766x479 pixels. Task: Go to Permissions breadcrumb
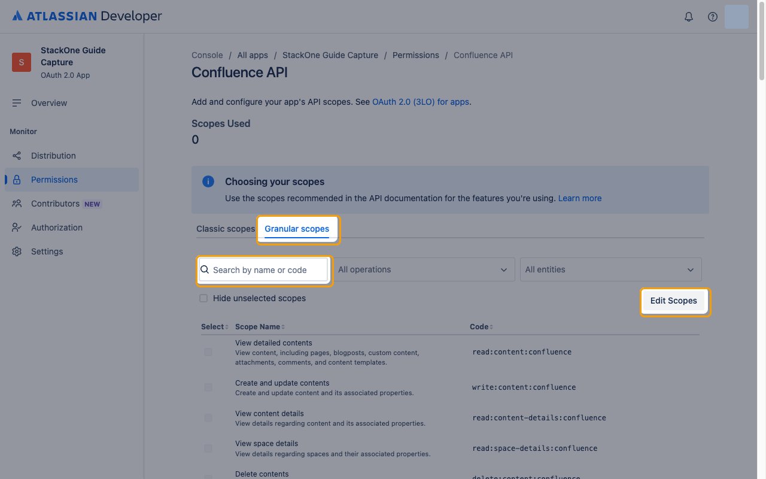(x=416, y=55)
